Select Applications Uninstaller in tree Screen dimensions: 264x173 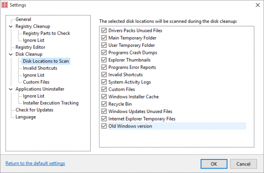40,89
